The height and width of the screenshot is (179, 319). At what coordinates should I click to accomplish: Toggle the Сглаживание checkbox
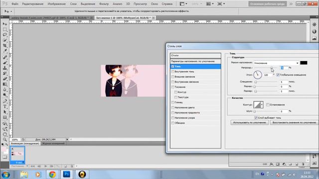268,105
